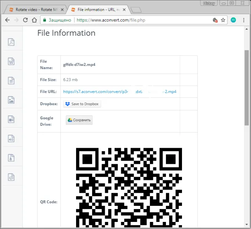Open the Image converter sidebar icon
251x229 pixels.
11,100
